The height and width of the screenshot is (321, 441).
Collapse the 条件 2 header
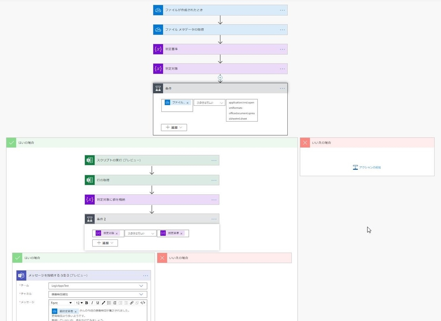tap(152, 219)
